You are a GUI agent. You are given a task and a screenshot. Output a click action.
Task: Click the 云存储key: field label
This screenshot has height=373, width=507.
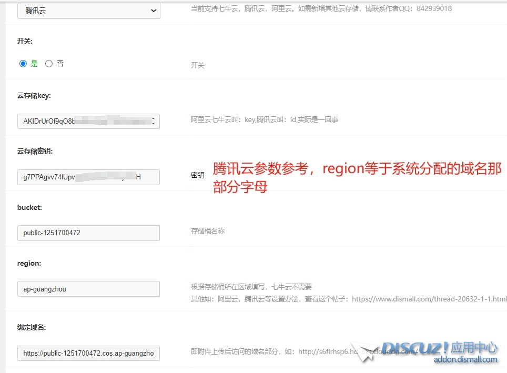click(34, 96)
